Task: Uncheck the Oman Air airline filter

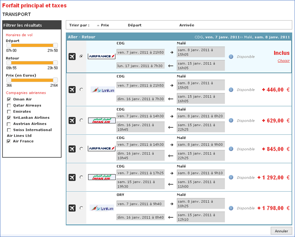Action: pos(8,99)
